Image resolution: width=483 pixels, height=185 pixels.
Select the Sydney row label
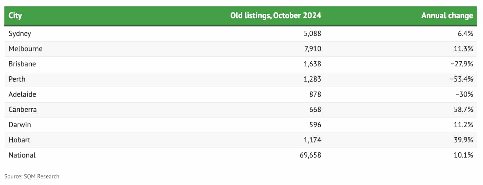(x=20, y=34)
